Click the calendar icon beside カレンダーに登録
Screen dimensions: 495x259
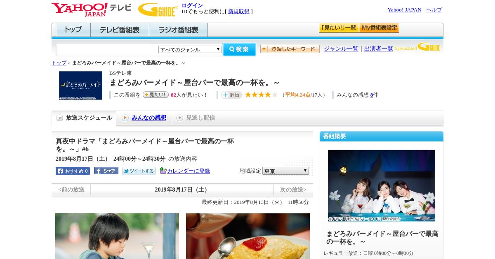coord(163,171)
